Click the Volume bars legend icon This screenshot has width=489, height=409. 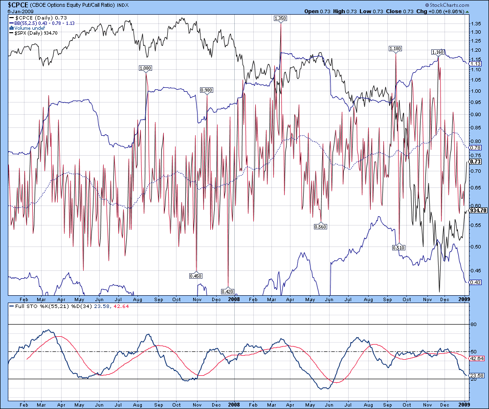pyautogui.click(x=12, y=28)
